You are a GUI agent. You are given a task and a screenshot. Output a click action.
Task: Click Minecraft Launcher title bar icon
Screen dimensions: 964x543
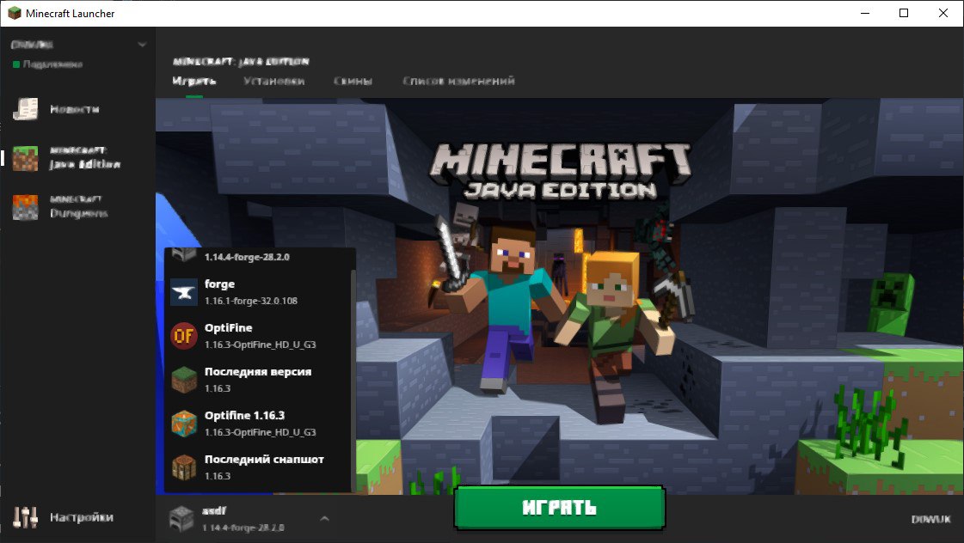(14, 13)
